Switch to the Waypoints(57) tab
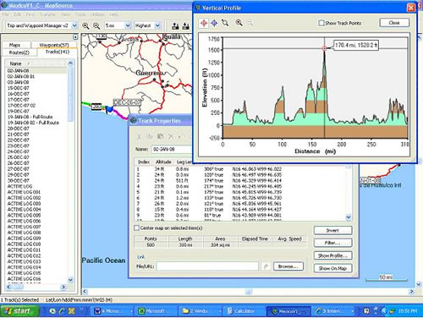423x318 pixels. 54,45
